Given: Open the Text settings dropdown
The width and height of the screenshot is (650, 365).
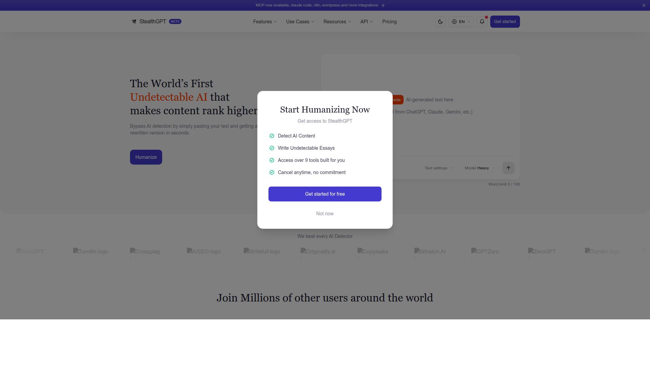Looking at the screenshot, I should pyautogui.click(x=439, y=168).
